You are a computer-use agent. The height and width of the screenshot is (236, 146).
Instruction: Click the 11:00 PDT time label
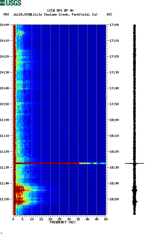(4, 120)
